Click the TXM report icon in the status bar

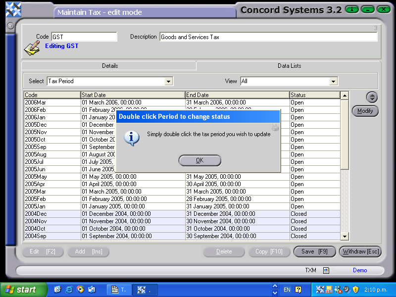326,270
